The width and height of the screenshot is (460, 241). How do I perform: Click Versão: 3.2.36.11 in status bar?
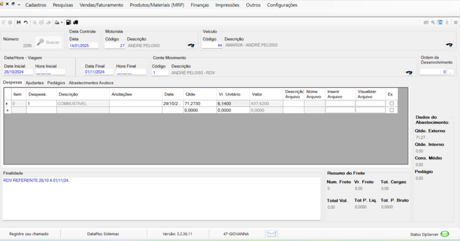[178, 234]
